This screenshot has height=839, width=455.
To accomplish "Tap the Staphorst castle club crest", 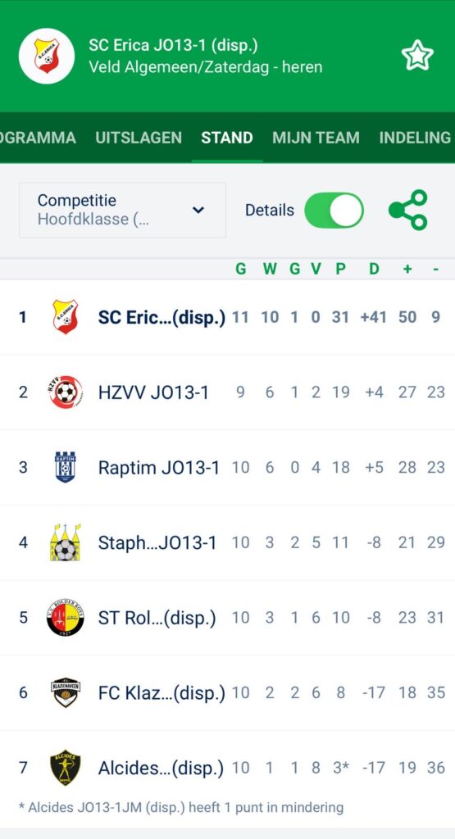I will (x=66, y=542).
